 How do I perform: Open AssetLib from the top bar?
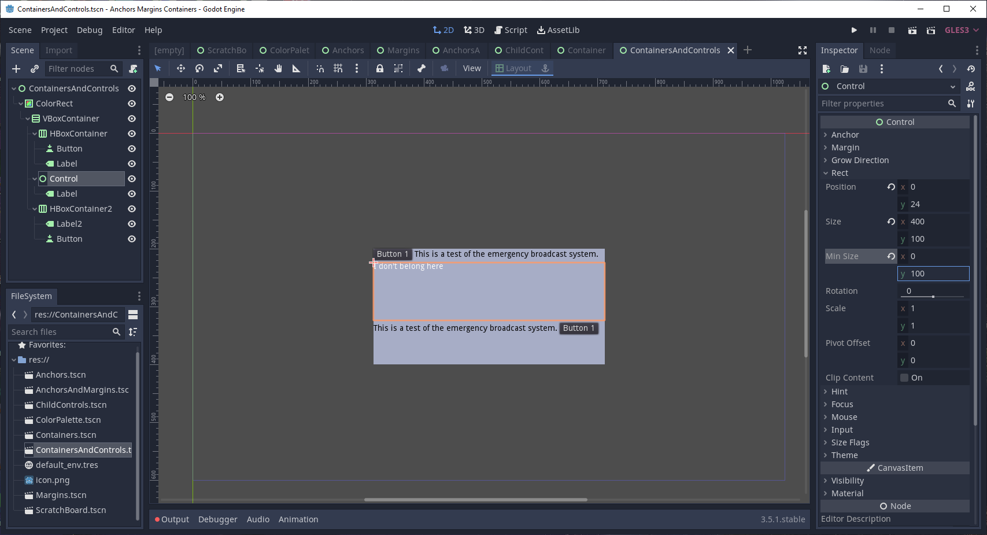[x=558, y=29]
